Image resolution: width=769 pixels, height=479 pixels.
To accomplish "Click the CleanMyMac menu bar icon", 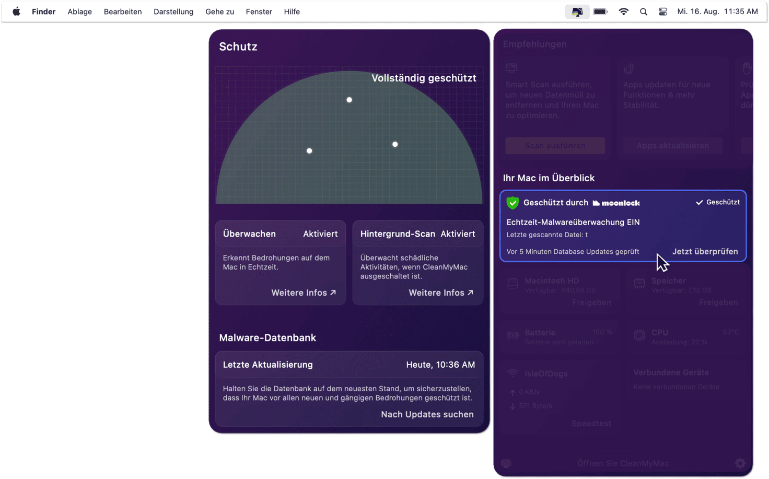I will click(x=577, y=11).
